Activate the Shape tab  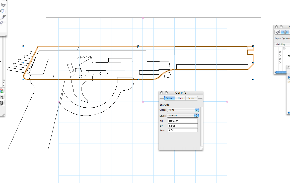(170, 98)
